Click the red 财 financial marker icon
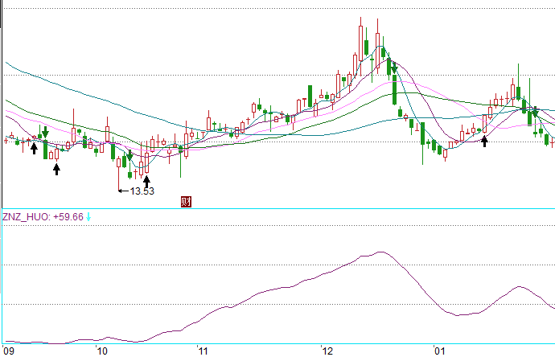The image size is (555, 357). (186, 202)
